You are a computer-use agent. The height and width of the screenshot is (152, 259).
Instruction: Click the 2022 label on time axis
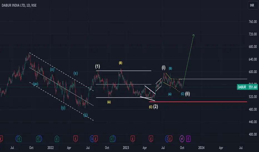point(50,148)
